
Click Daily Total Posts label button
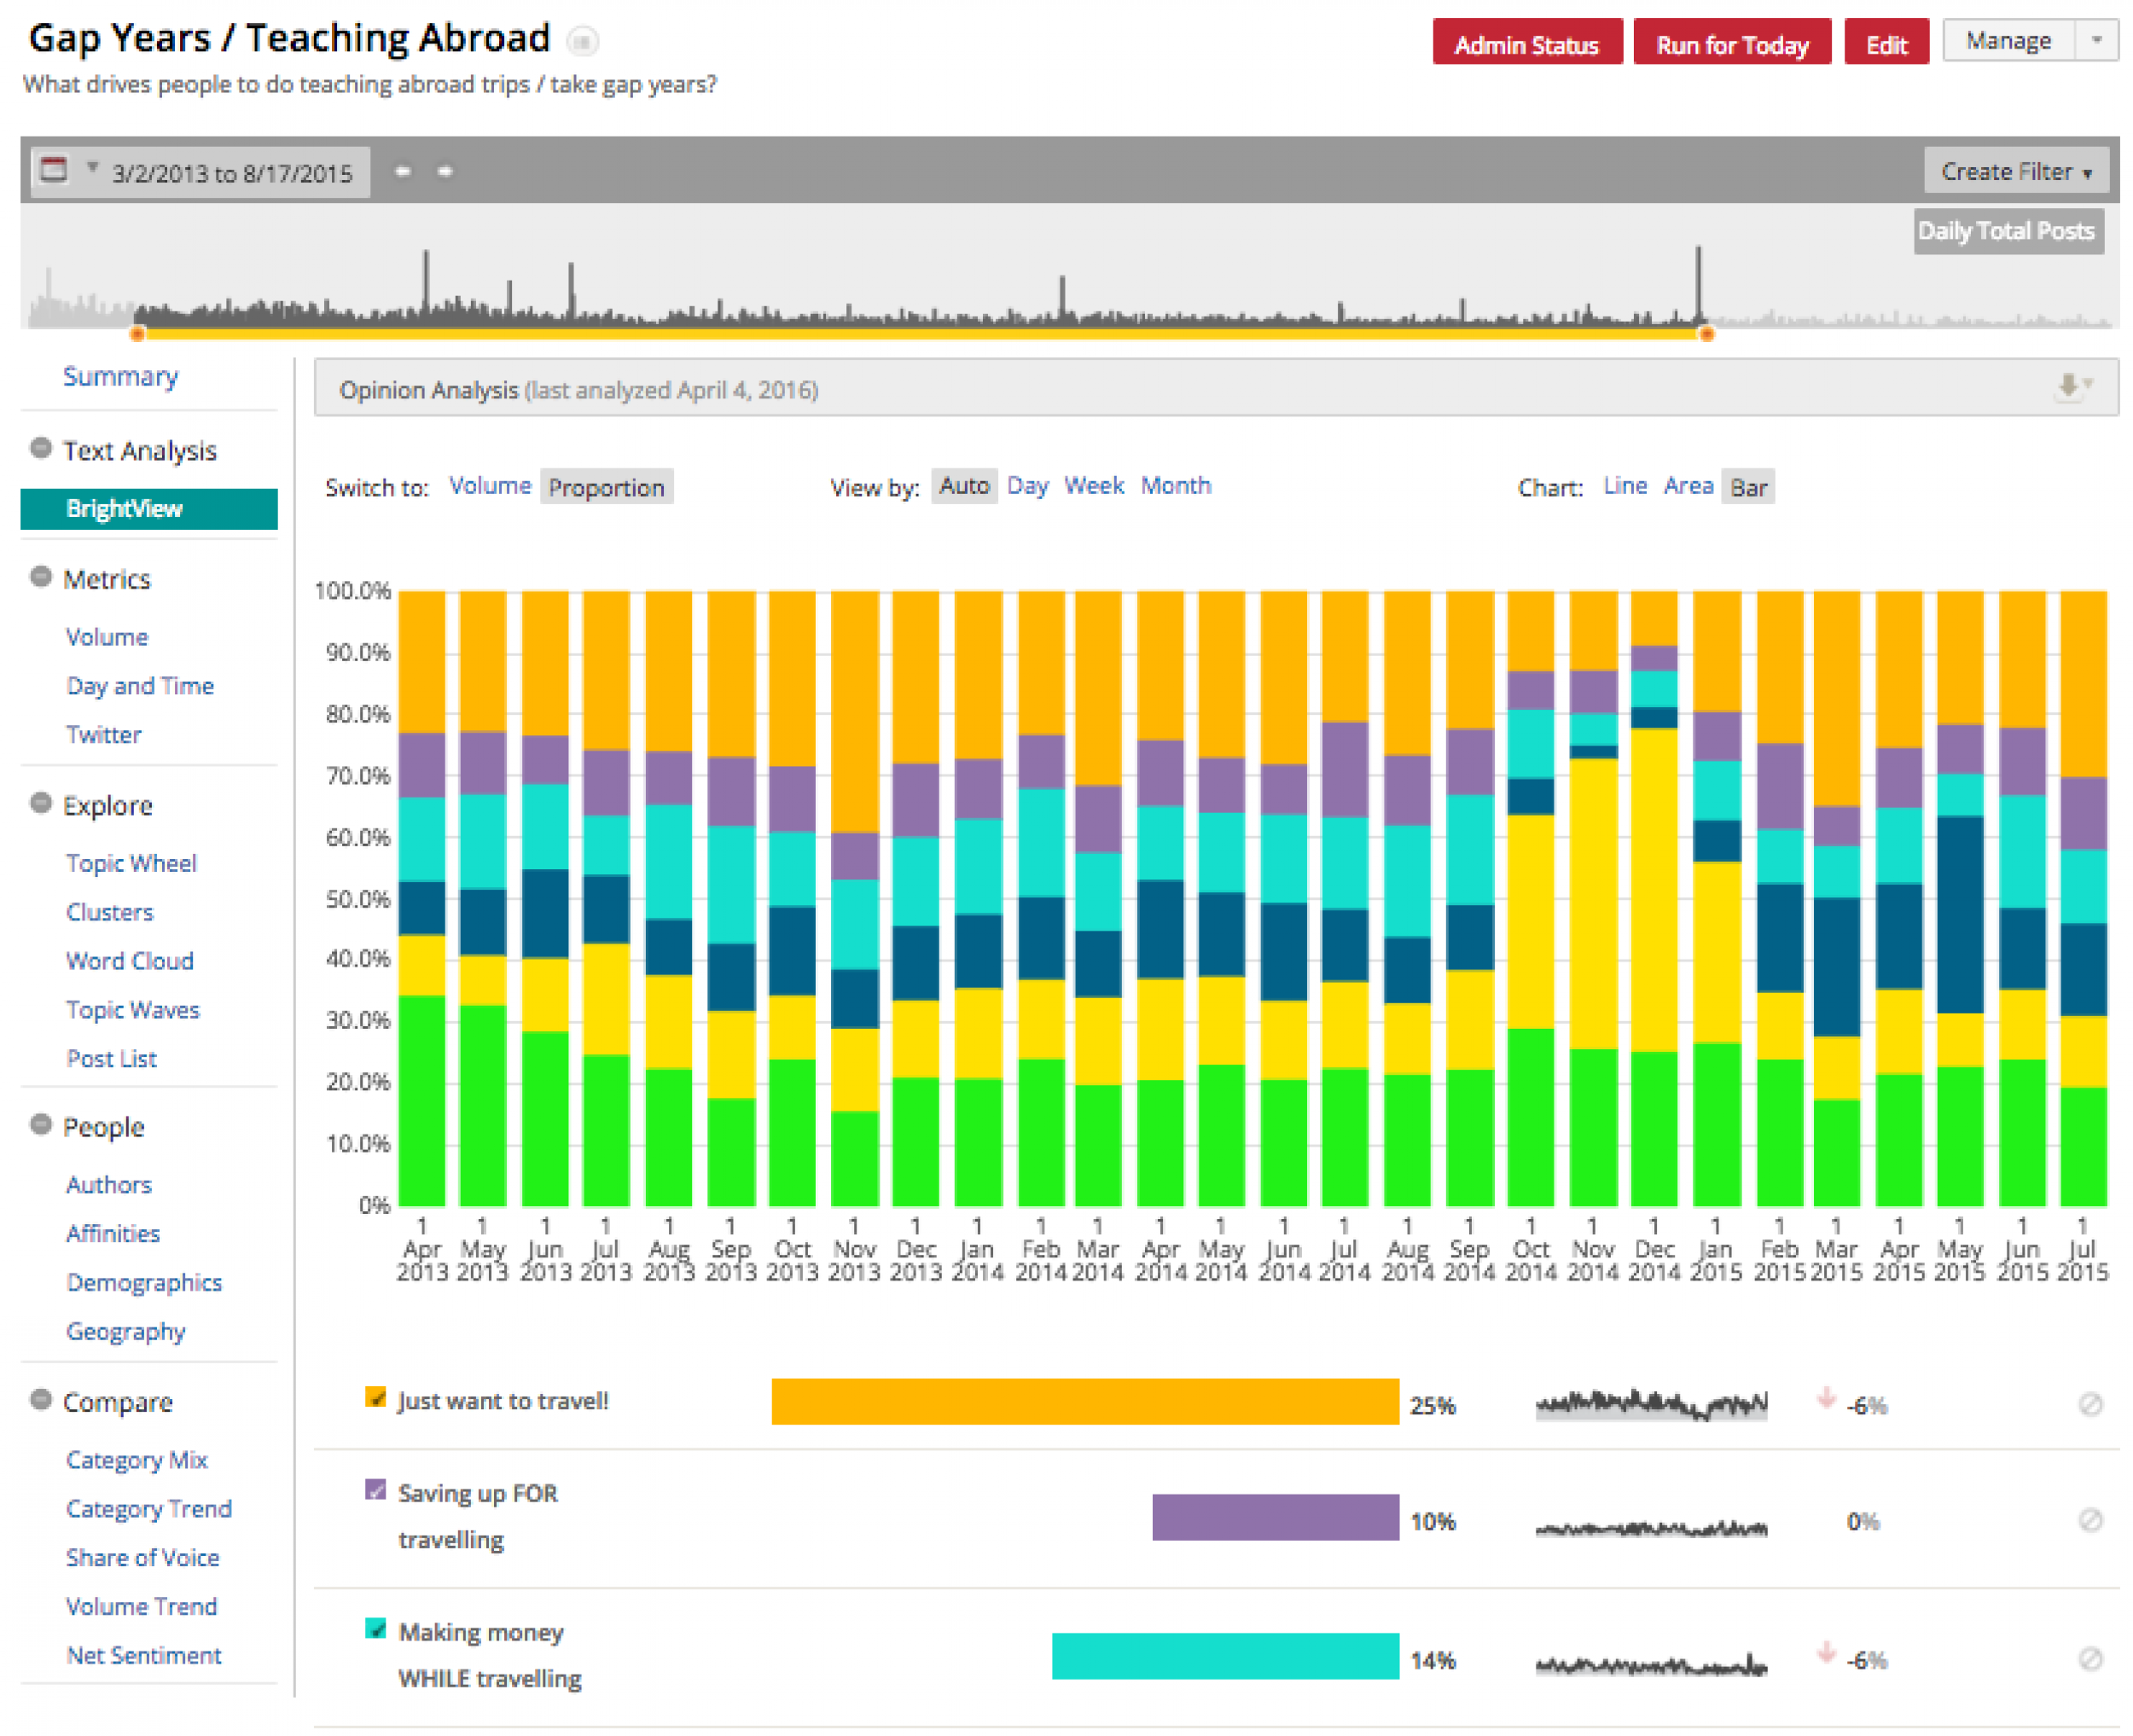coord(2008,231)
